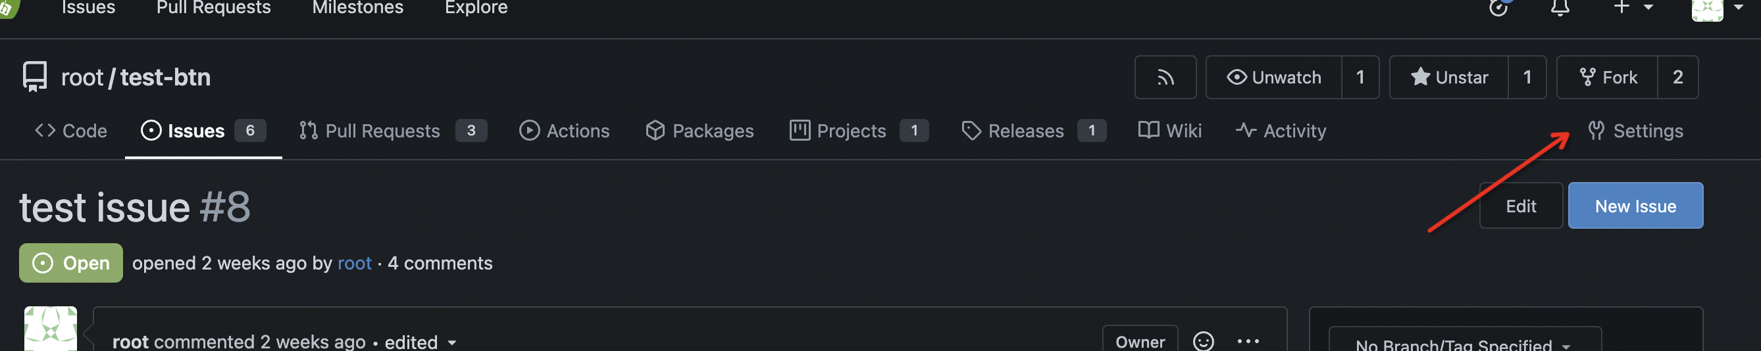This screenshot has width=1761, height=351.
Task: Click the New Issue button
Action: tap(1635, 206)
